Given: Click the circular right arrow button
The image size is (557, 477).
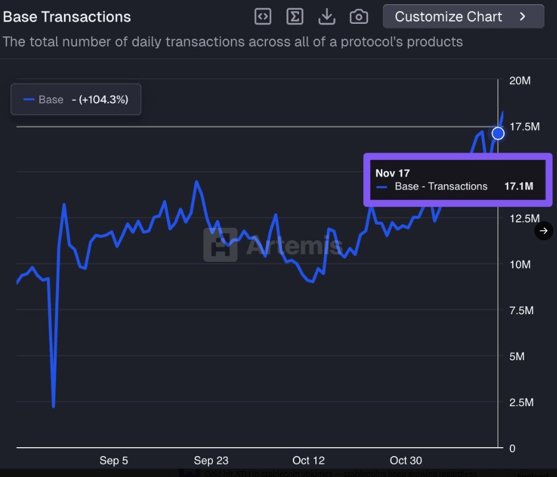Looking at the screenshot, I should click(x=543, y=231).
